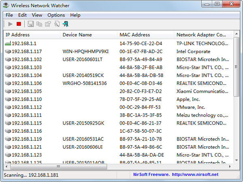Screen dimensions: 243x182
Task: Click device icon beside 192.168.1.106
Action: tap(8, 83)
